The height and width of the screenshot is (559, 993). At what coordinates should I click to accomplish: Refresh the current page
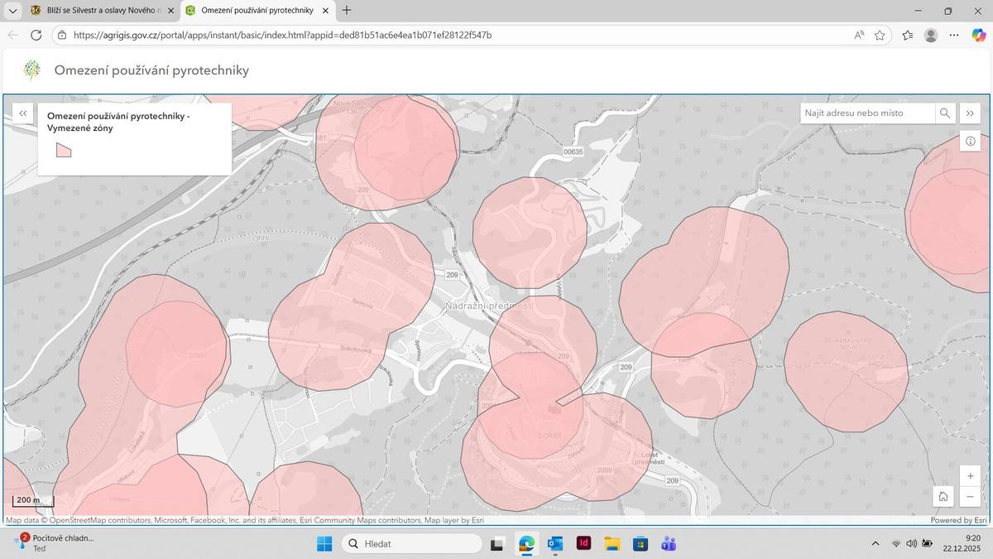coord(36,35)
